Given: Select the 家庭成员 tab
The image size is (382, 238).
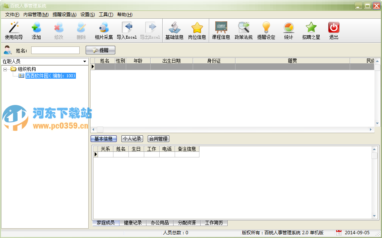Looking at the screenshot, I should tap(106, 223).
